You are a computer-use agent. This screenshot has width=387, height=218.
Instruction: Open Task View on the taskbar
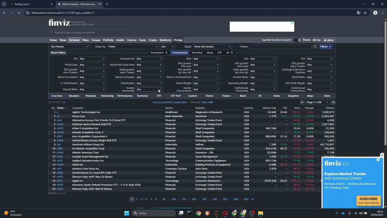coord(181,213)
